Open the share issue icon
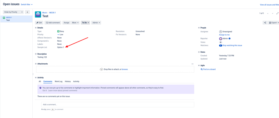 265,23
